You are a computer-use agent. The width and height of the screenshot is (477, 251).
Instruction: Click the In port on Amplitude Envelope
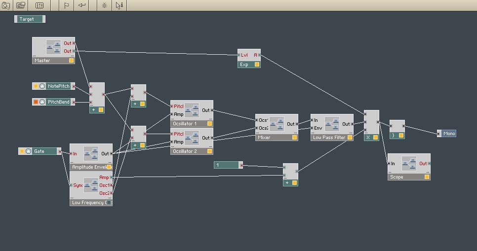71,154
